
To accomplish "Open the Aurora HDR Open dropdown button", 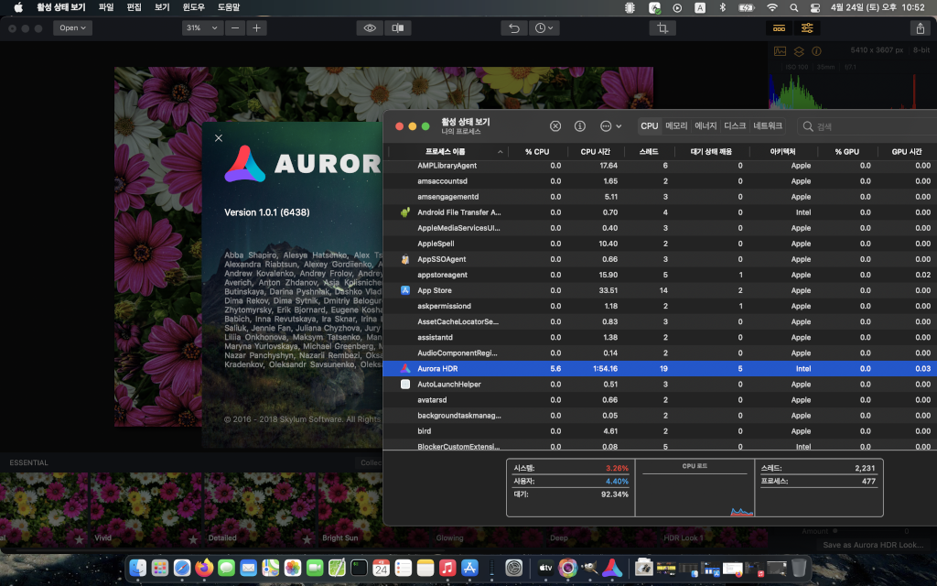I will [72, 28].
